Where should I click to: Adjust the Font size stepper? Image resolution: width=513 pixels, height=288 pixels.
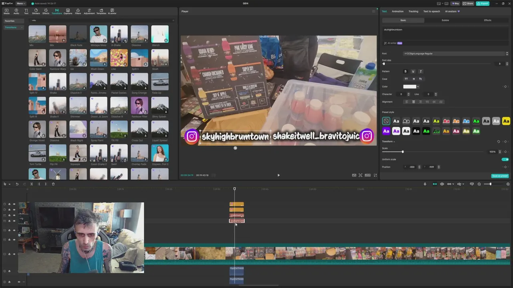(x=507, y=64)
